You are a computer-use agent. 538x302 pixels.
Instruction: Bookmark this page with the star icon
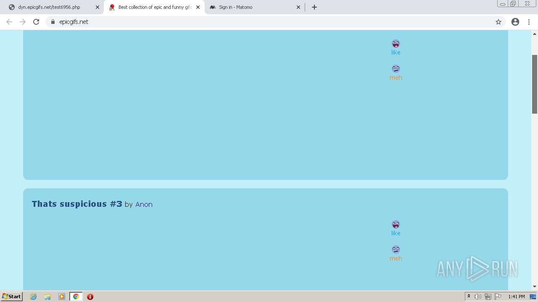pos(498,22)
